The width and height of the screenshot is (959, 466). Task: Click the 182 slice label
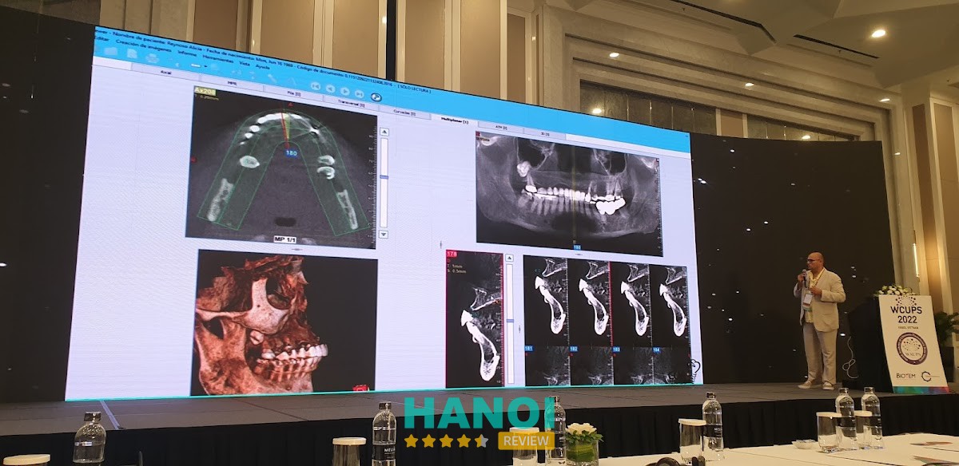pos(573,349)
